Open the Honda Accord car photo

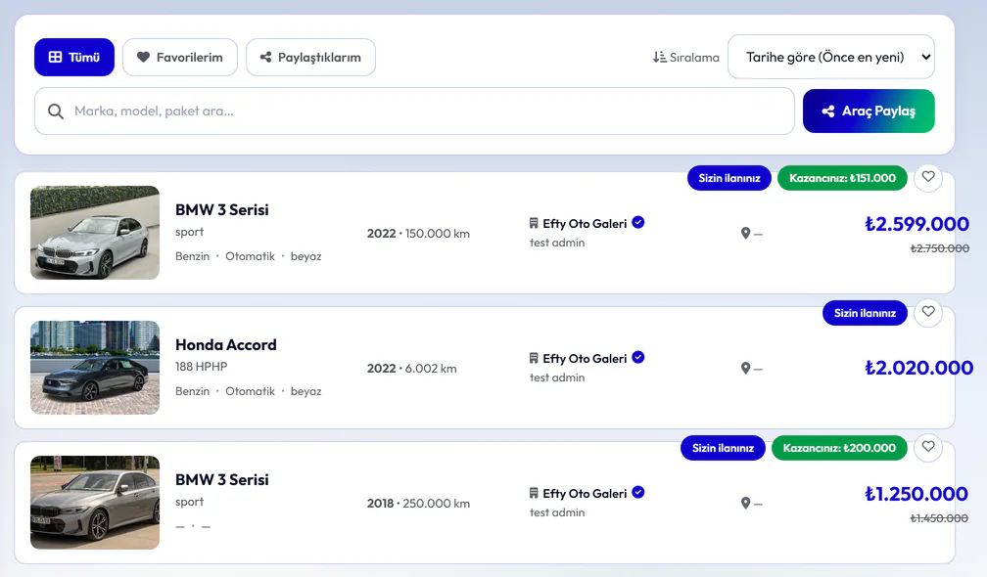pyautogui.click(x=95, y=368)
